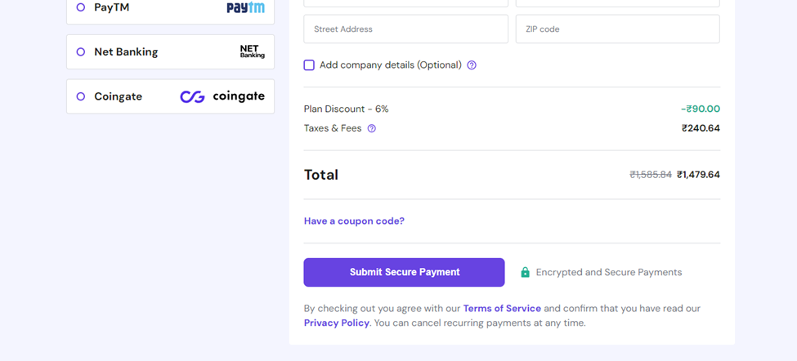797x361 pixels.
Task: Click the Net Banking logo icon
Action: tap(252, 51)
